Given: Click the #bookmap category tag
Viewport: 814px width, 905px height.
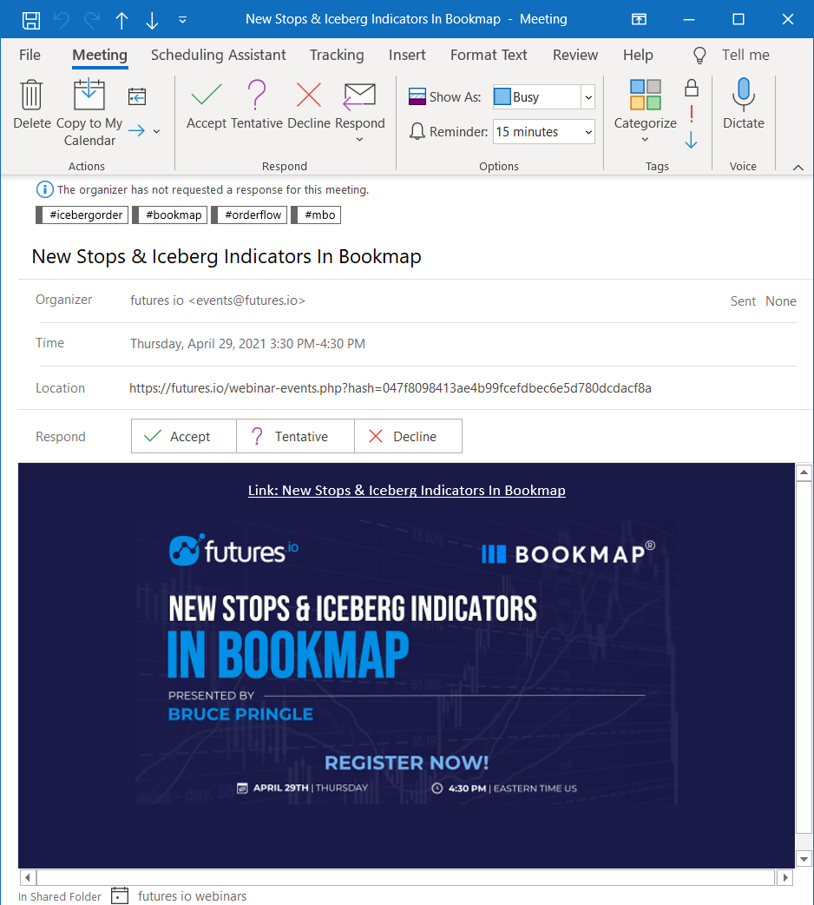Looking at the screenshot, I should tap(169, 215).
